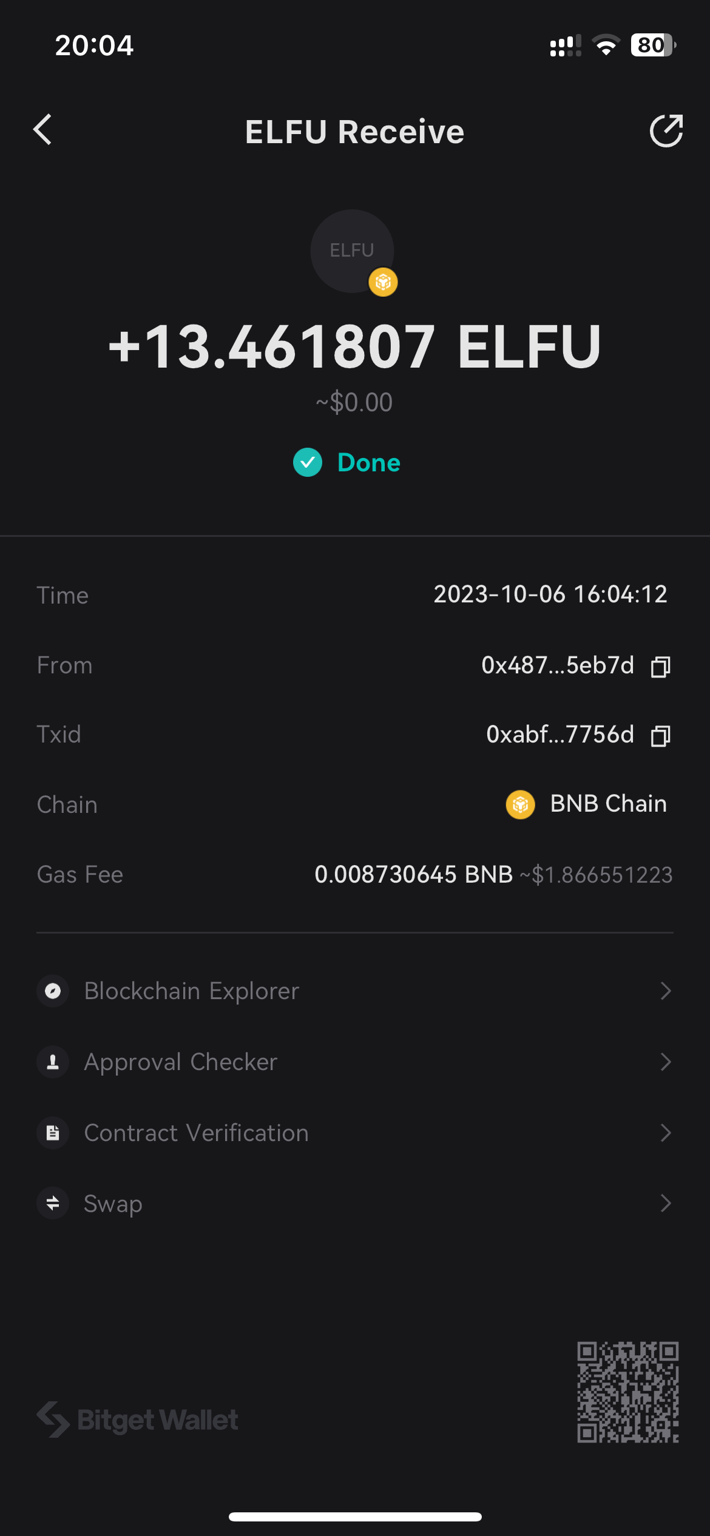The width and height of the screenshot is (710, 1536).
Task: Tap the ELFU token logo
Action: point(352,251)
